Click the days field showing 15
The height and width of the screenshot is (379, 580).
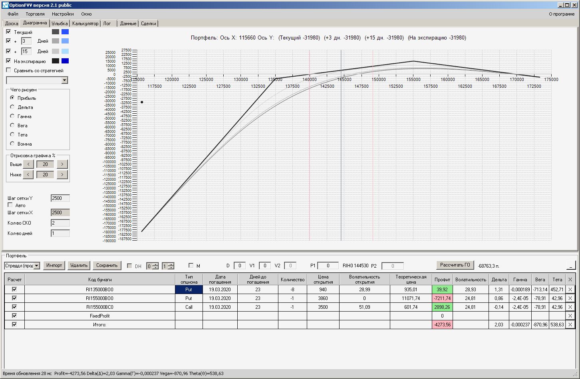[26, 51]
